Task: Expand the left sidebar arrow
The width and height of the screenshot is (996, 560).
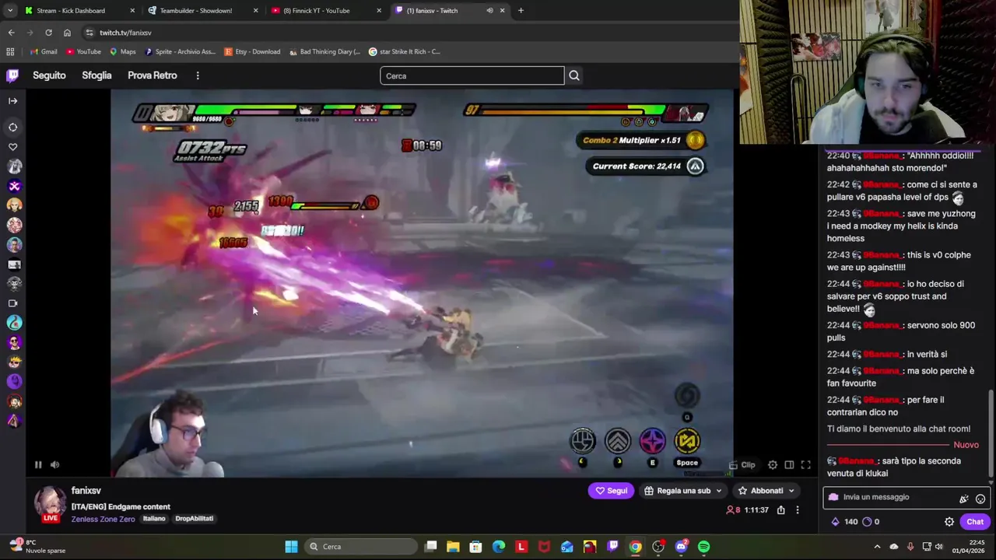Action: point(12,100)
